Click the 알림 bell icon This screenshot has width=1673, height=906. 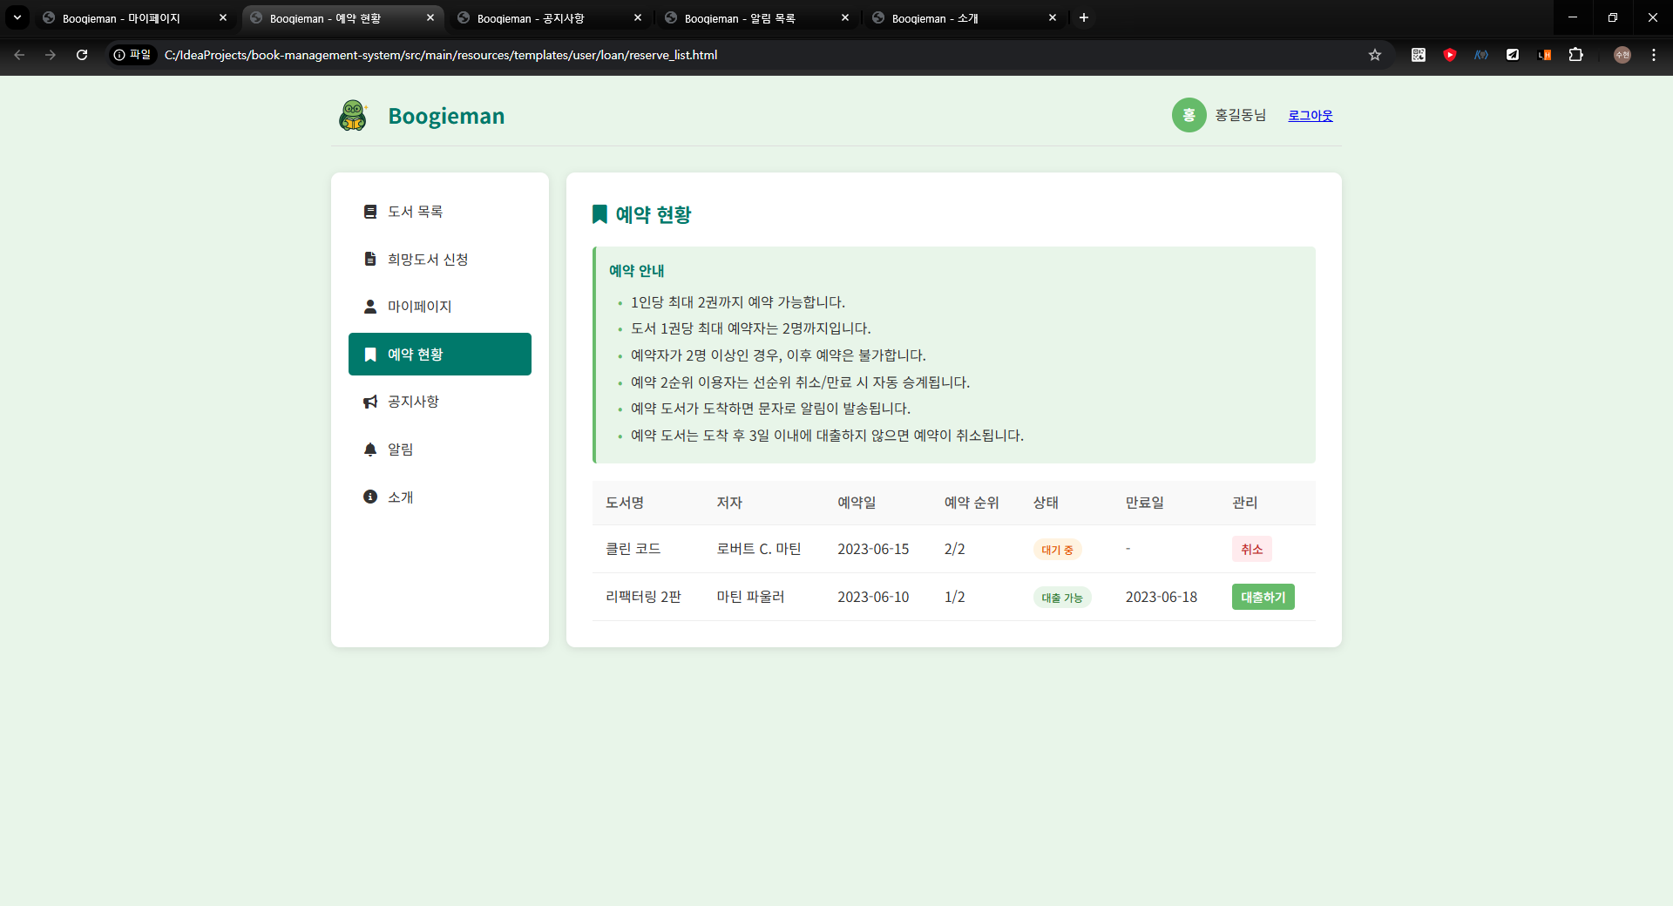tap(370, 450)
